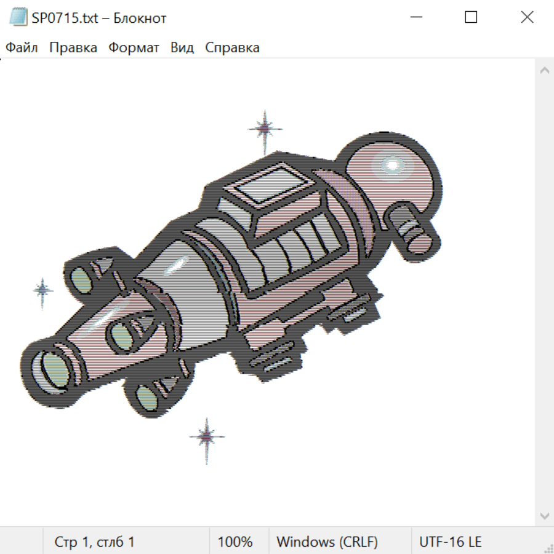554x554 pixels.
Task: Click the Windows (CRLF) status field
Action: [x=327, y=542]
